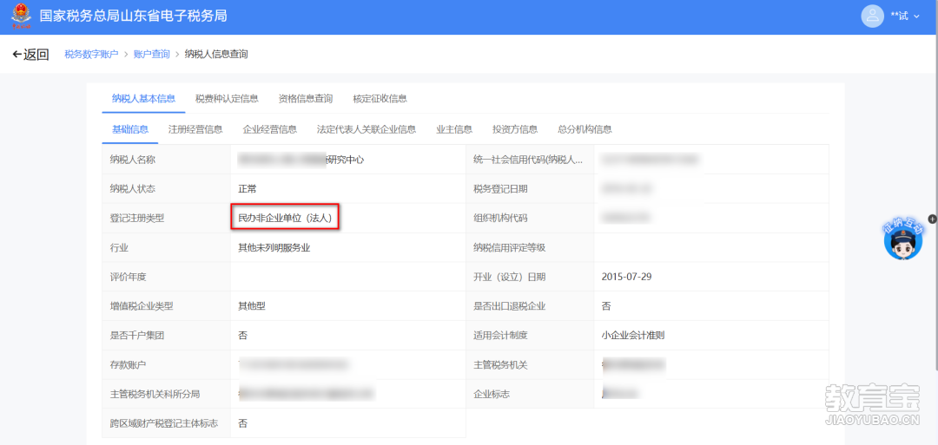This screenshot has height=445, width=938.
Task: Click the national tax emblem logo
Action: click(21, 16)
